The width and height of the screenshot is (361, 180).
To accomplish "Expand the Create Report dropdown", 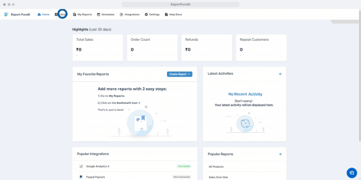I will (x=180, y=74).
